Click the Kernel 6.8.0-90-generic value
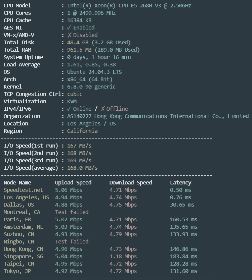The image size is (252, 280). pos(91,87)
